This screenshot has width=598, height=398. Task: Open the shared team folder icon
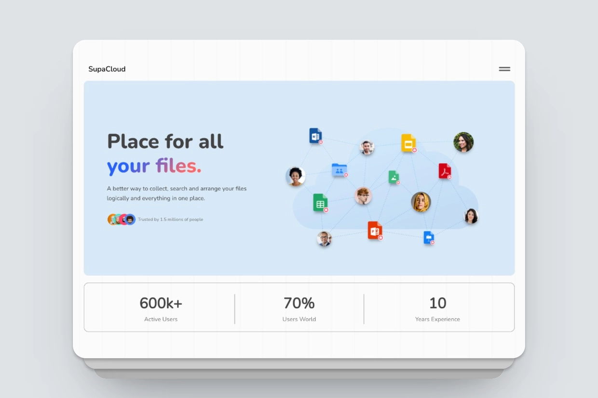(x=338, y=169)
